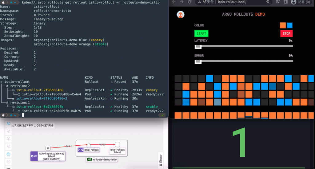315x169 pixels.
Task: Click the ARGO ROLLOUTS DEMO title
Action: point(243,14)
